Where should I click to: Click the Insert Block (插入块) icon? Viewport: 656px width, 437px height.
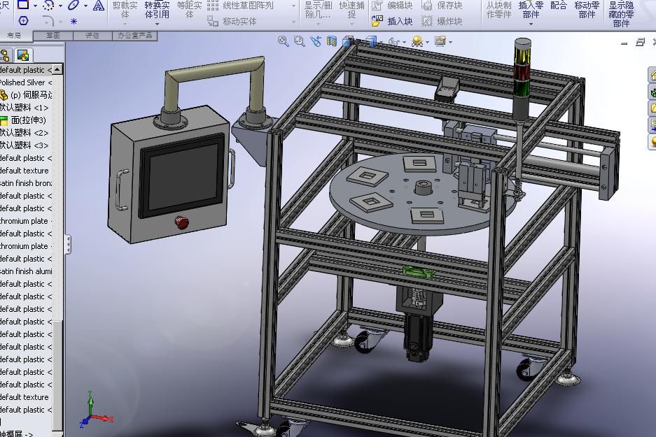378,21
